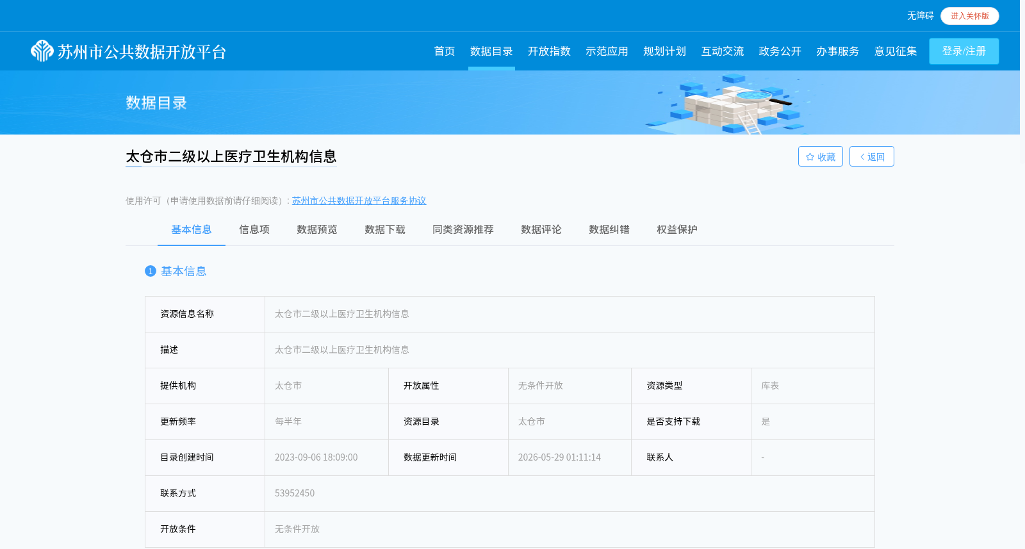Open the 办事服务 navigation item
Image resolution: width=1025 pixels, height=549 pixels.
[x=837, y=51]
